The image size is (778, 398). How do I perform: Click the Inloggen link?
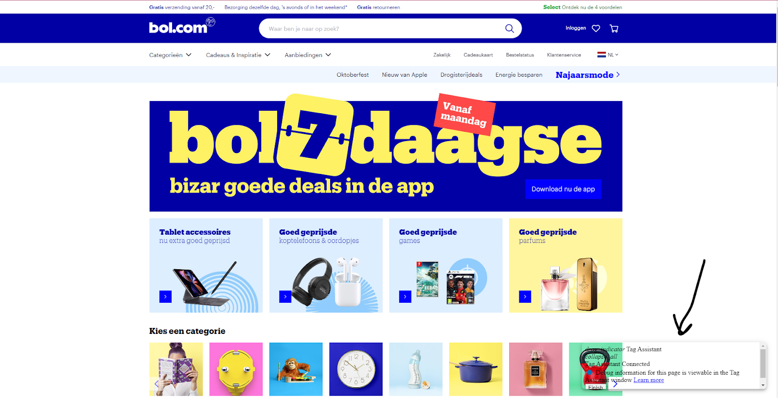tap(576, 28)
